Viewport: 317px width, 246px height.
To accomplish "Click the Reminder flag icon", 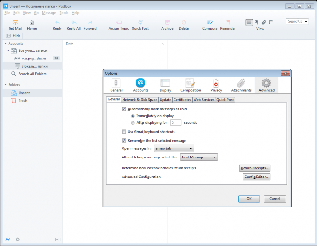I will [228, 22].
